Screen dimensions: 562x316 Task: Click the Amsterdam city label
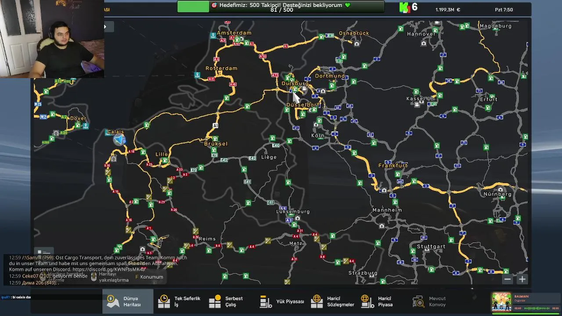(x=234, y=33)
